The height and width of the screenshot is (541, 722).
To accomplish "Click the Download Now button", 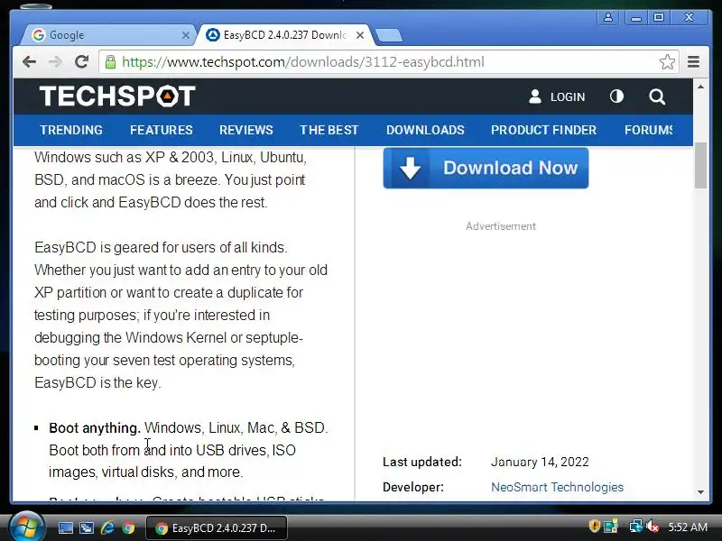I will tap(486, 168).
